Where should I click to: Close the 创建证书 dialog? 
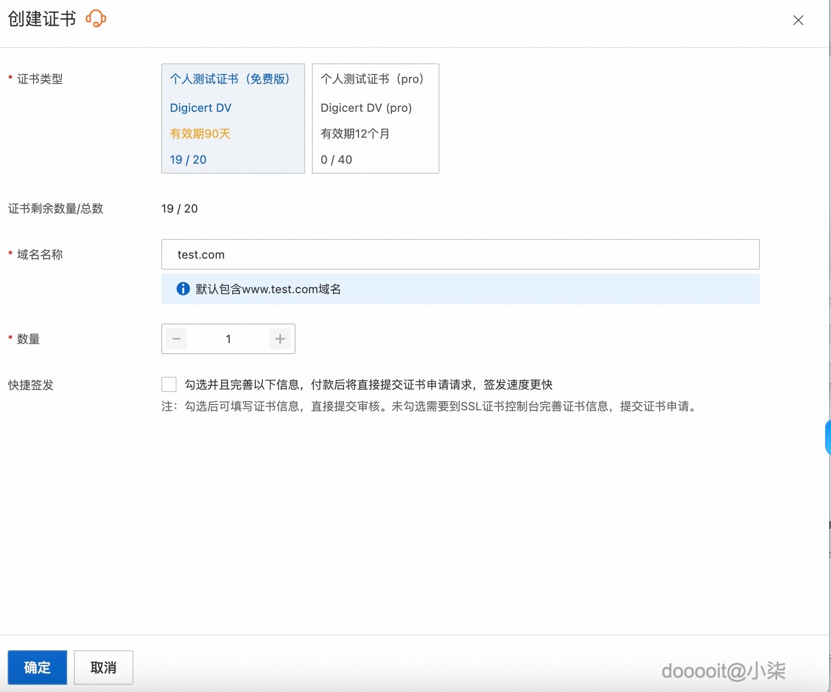tap(798, 20)
